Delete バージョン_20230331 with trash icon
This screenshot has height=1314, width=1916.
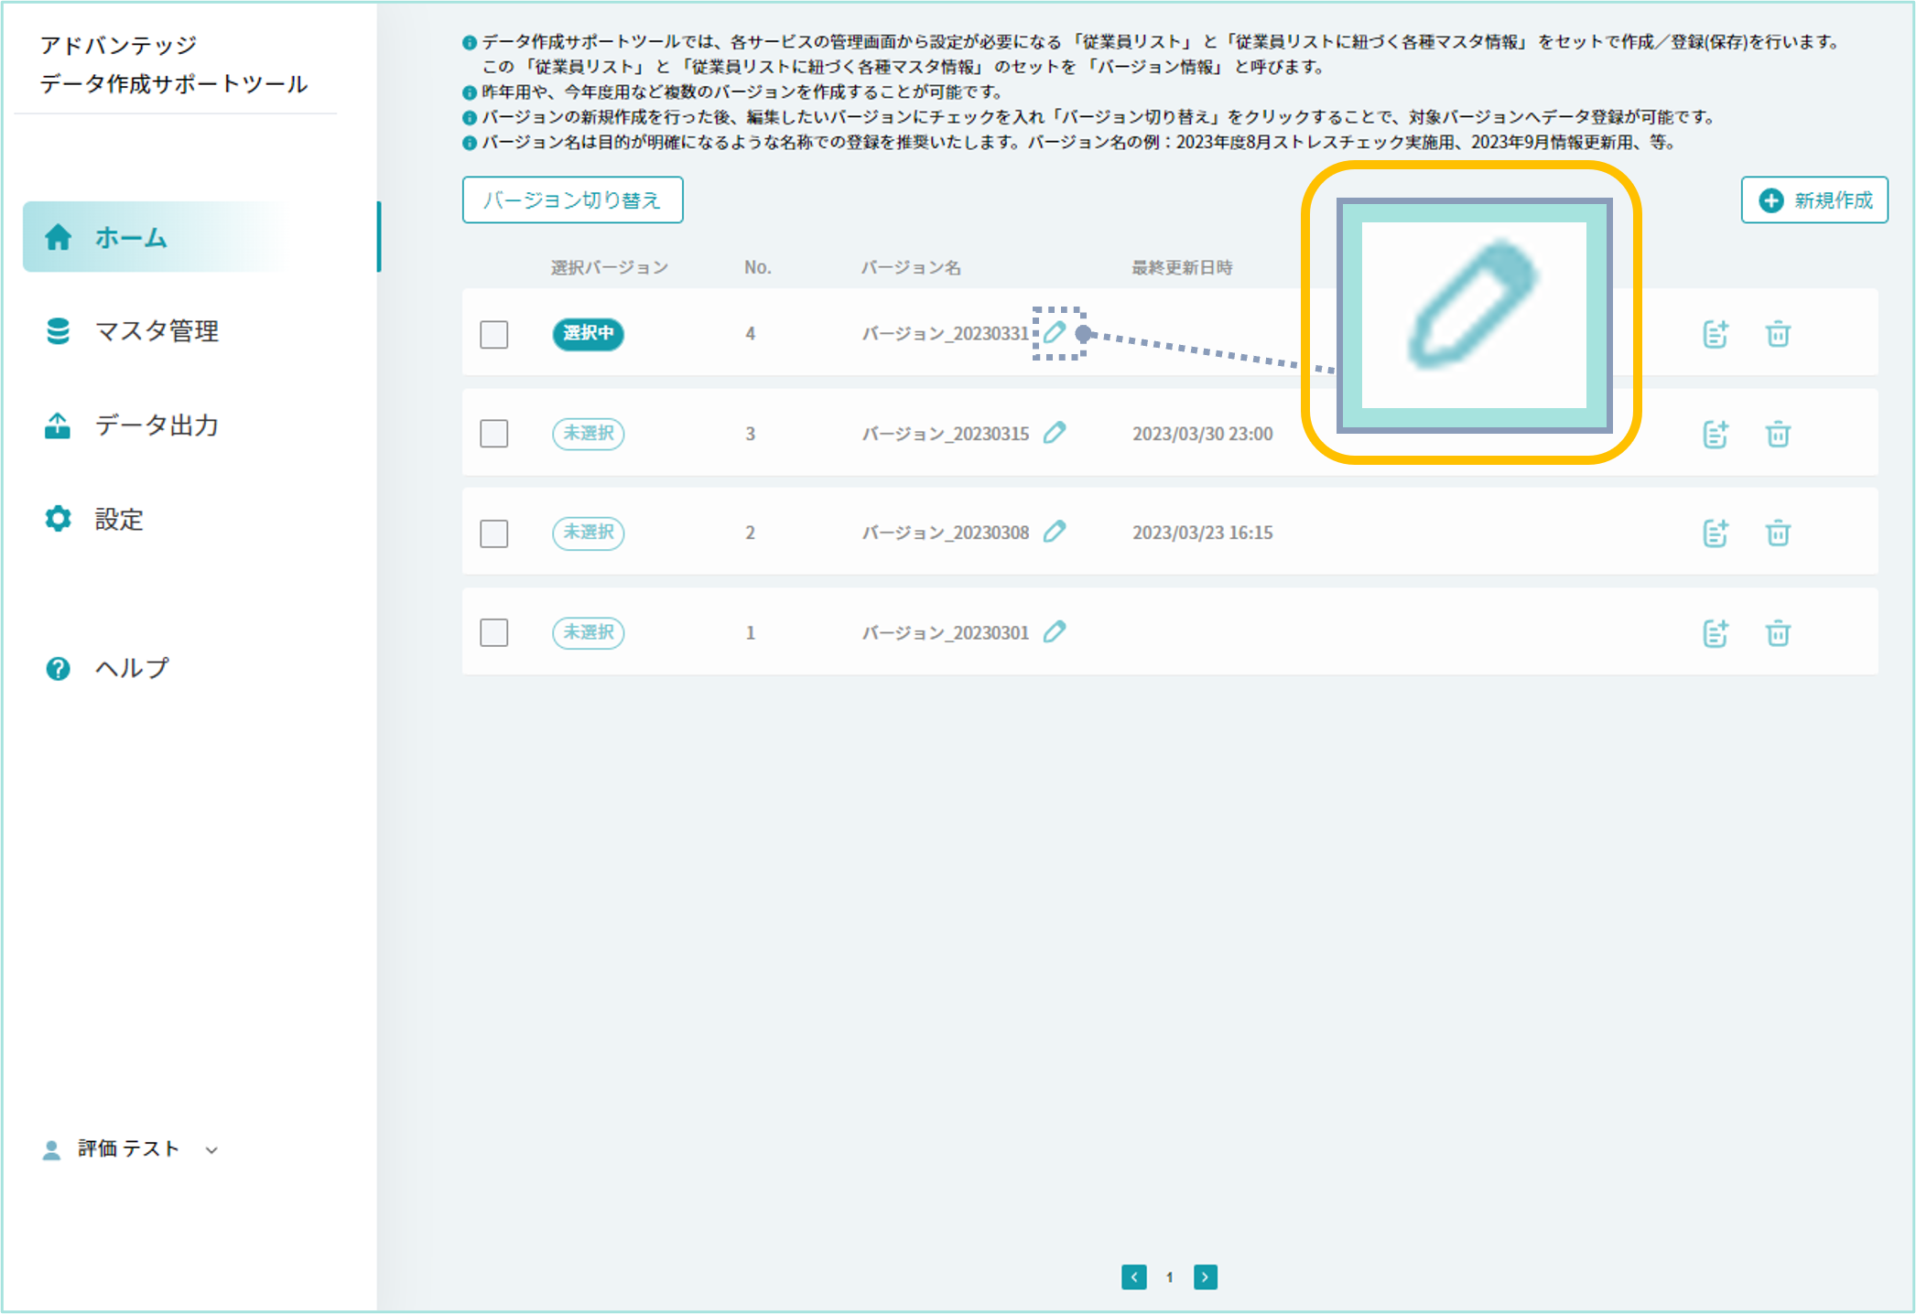point(1778,334)
